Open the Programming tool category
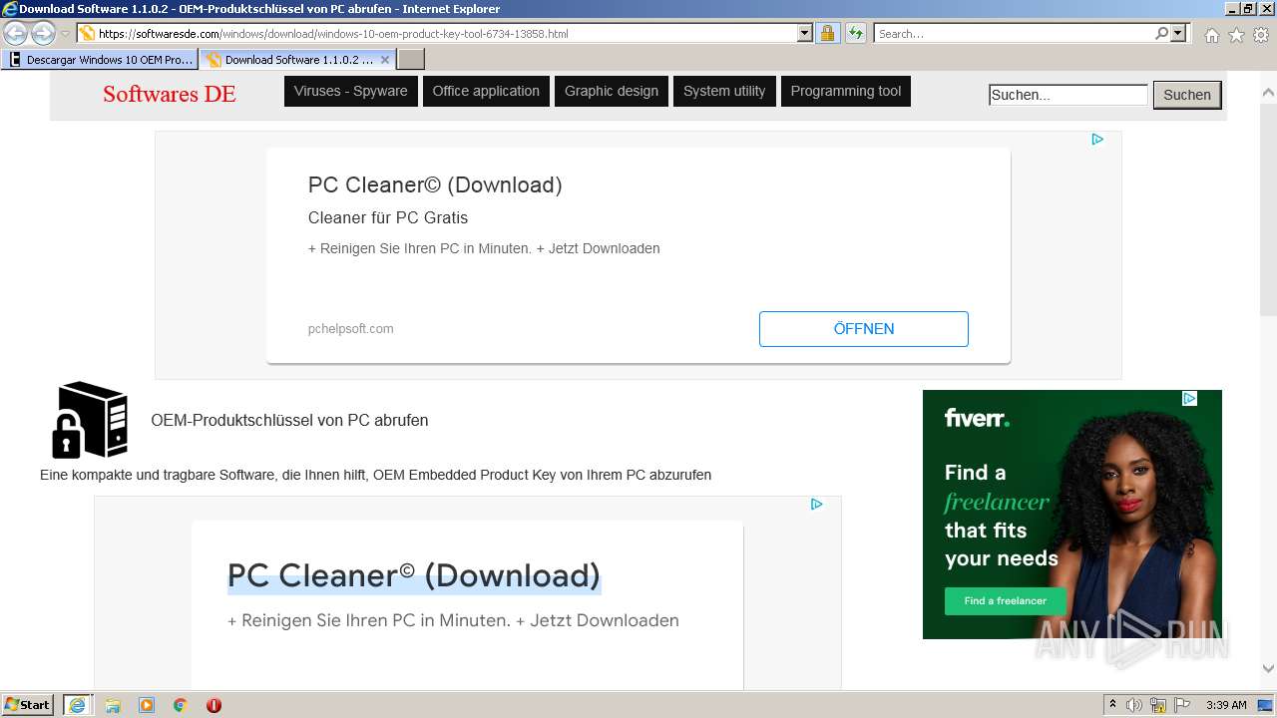 pyautogui.click(x=846, y=91)
